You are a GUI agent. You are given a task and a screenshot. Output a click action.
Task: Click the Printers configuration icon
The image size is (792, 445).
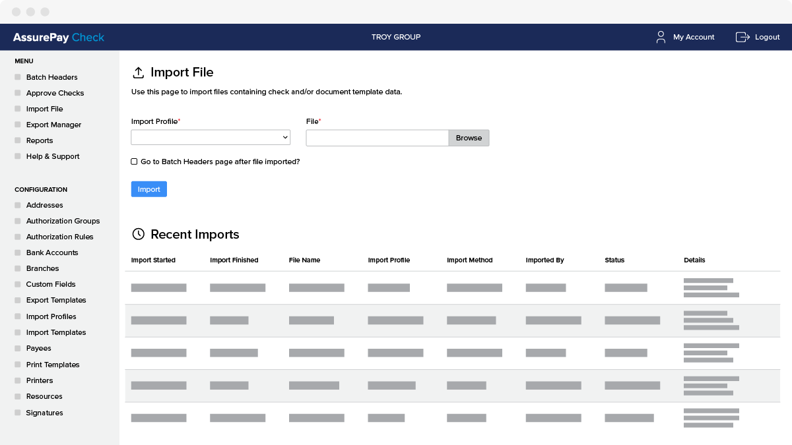[x=18, y=380]
